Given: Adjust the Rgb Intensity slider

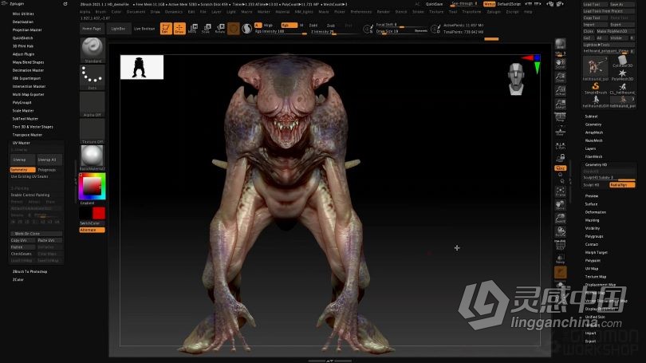Looking at the screenshot, I should tap(281, 32).
